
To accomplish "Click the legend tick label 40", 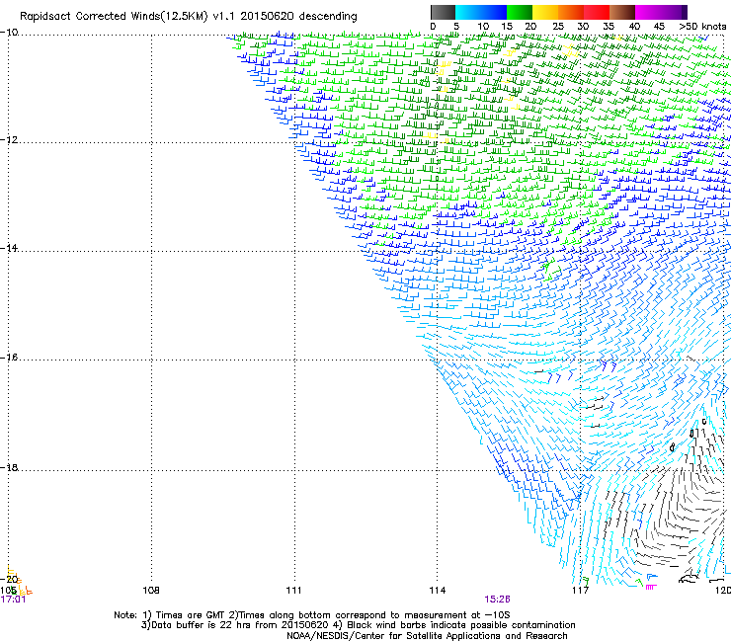I will click(634, 27).
